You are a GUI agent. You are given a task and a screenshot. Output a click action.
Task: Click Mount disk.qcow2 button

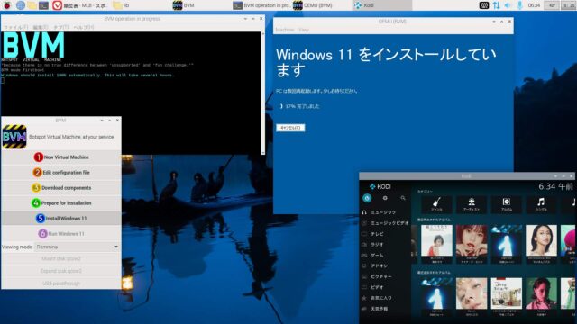point(61,258)
